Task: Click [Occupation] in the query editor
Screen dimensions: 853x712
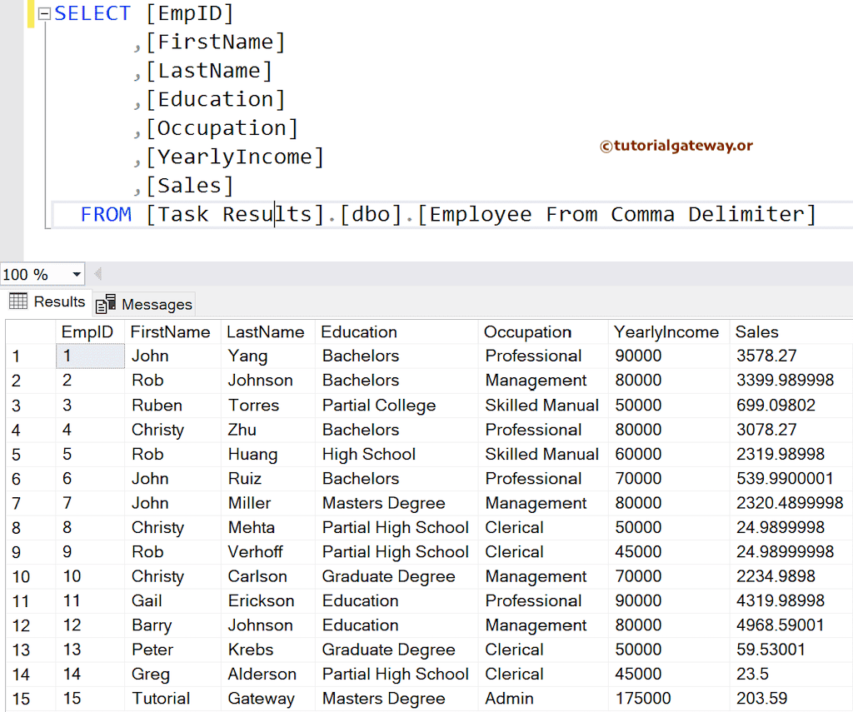Action: coord(222,128)
